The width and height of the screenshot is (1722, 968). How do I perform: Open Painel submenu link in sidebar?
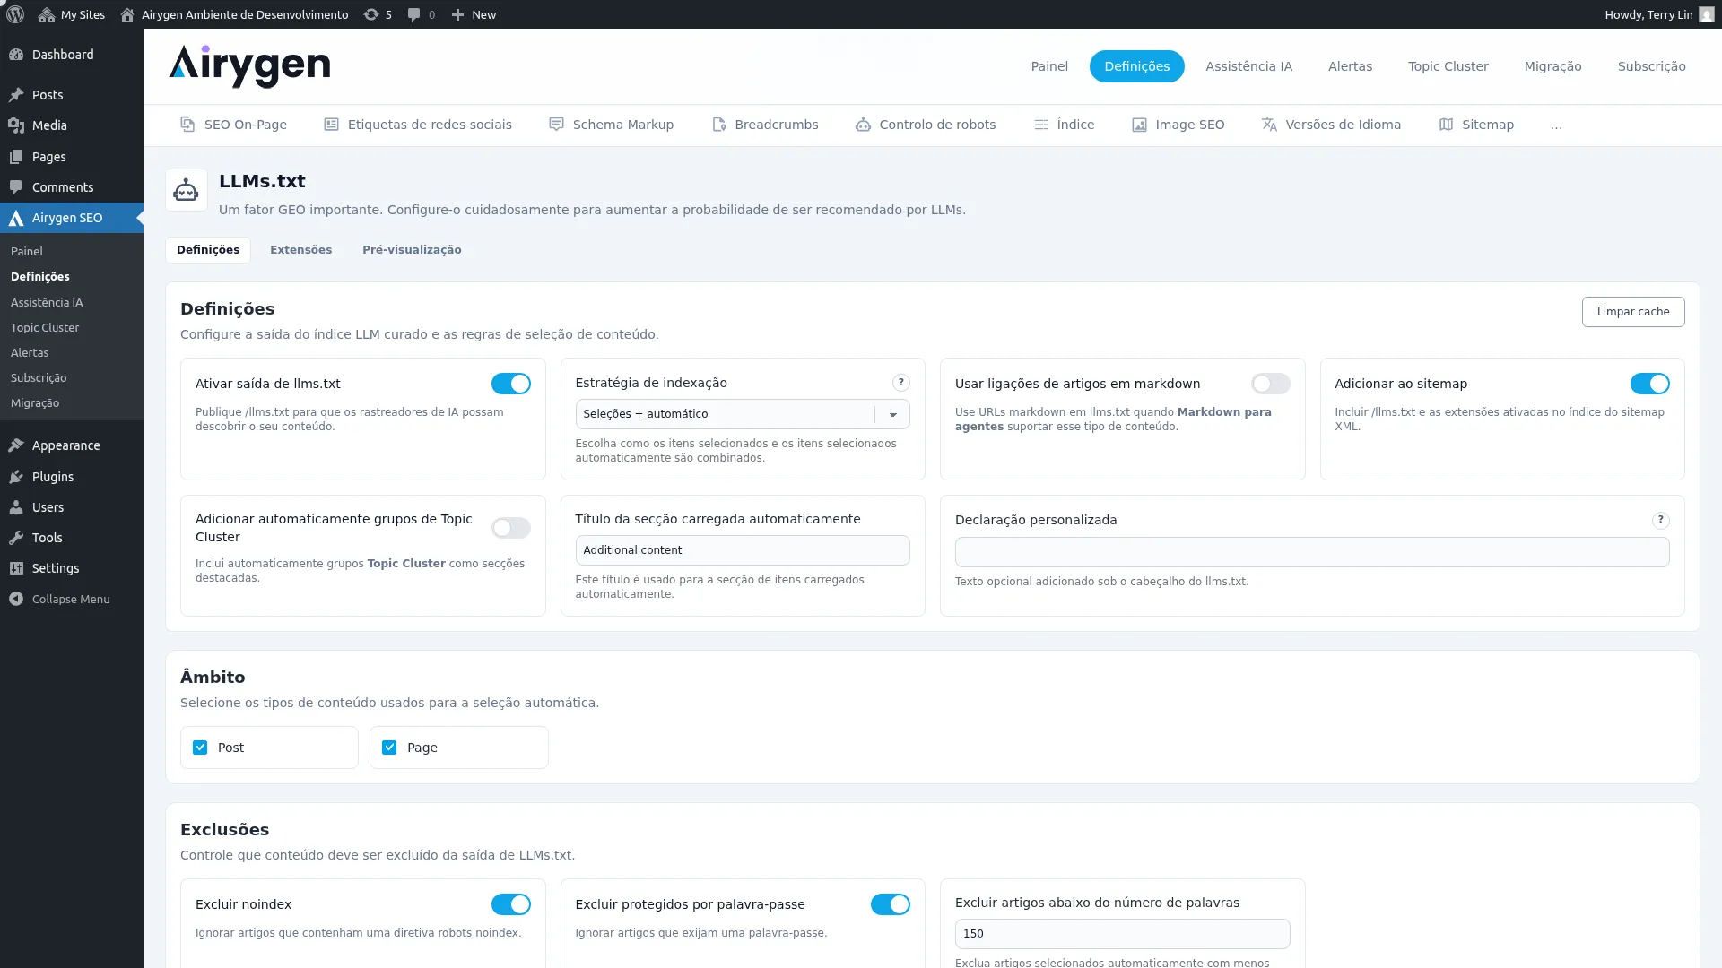click(27, 252)
